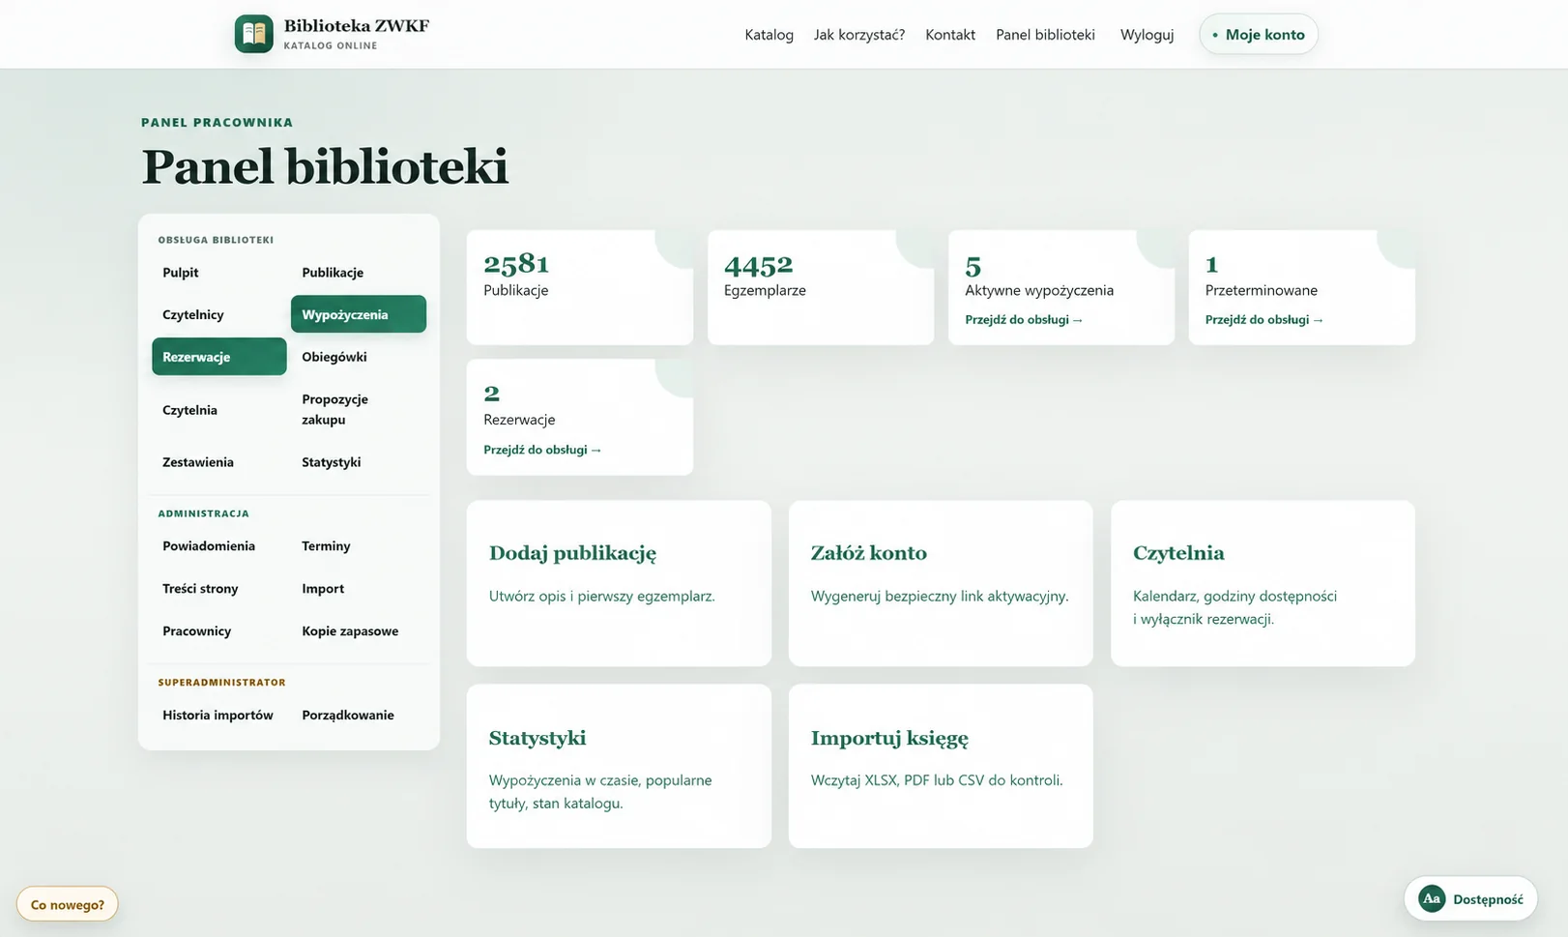The width and height of the screenshot is (1568, 937).
Task: Select the Wypożyczenia sidebar item
Action: (x=359, y=314)
